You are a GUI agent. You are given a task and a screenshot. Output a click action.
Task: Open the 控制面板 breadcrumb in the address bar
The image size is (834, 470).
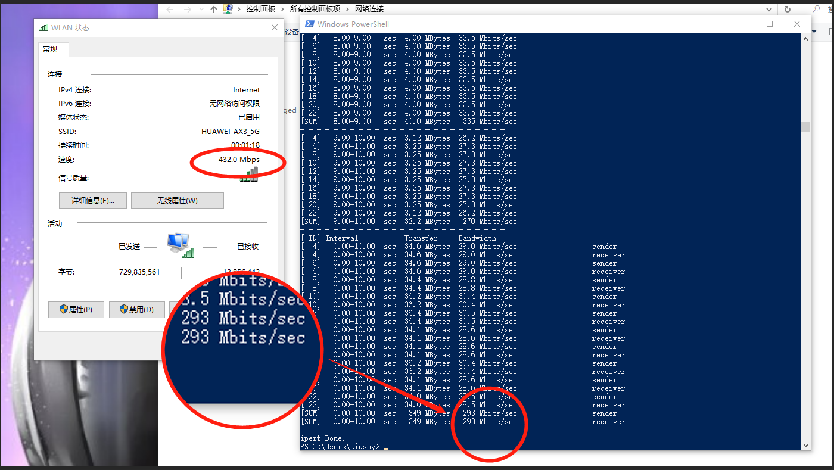click(261, 9)
